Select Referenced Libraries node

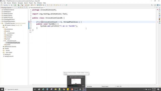[x=10, y=47]
